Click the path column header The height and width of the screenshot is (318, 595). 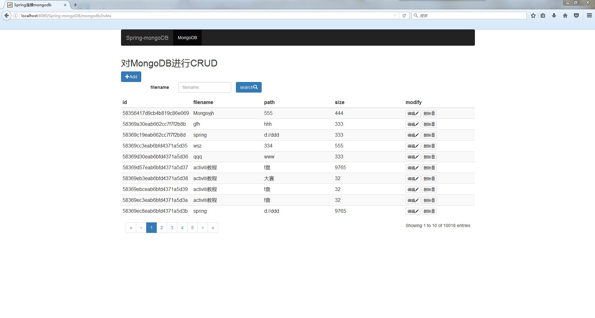[x=269, y=102]
